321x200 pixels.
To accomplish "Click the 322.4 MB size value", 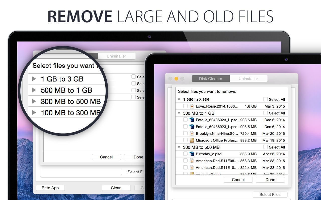I will pyautogui.click(x=249, y=167).
